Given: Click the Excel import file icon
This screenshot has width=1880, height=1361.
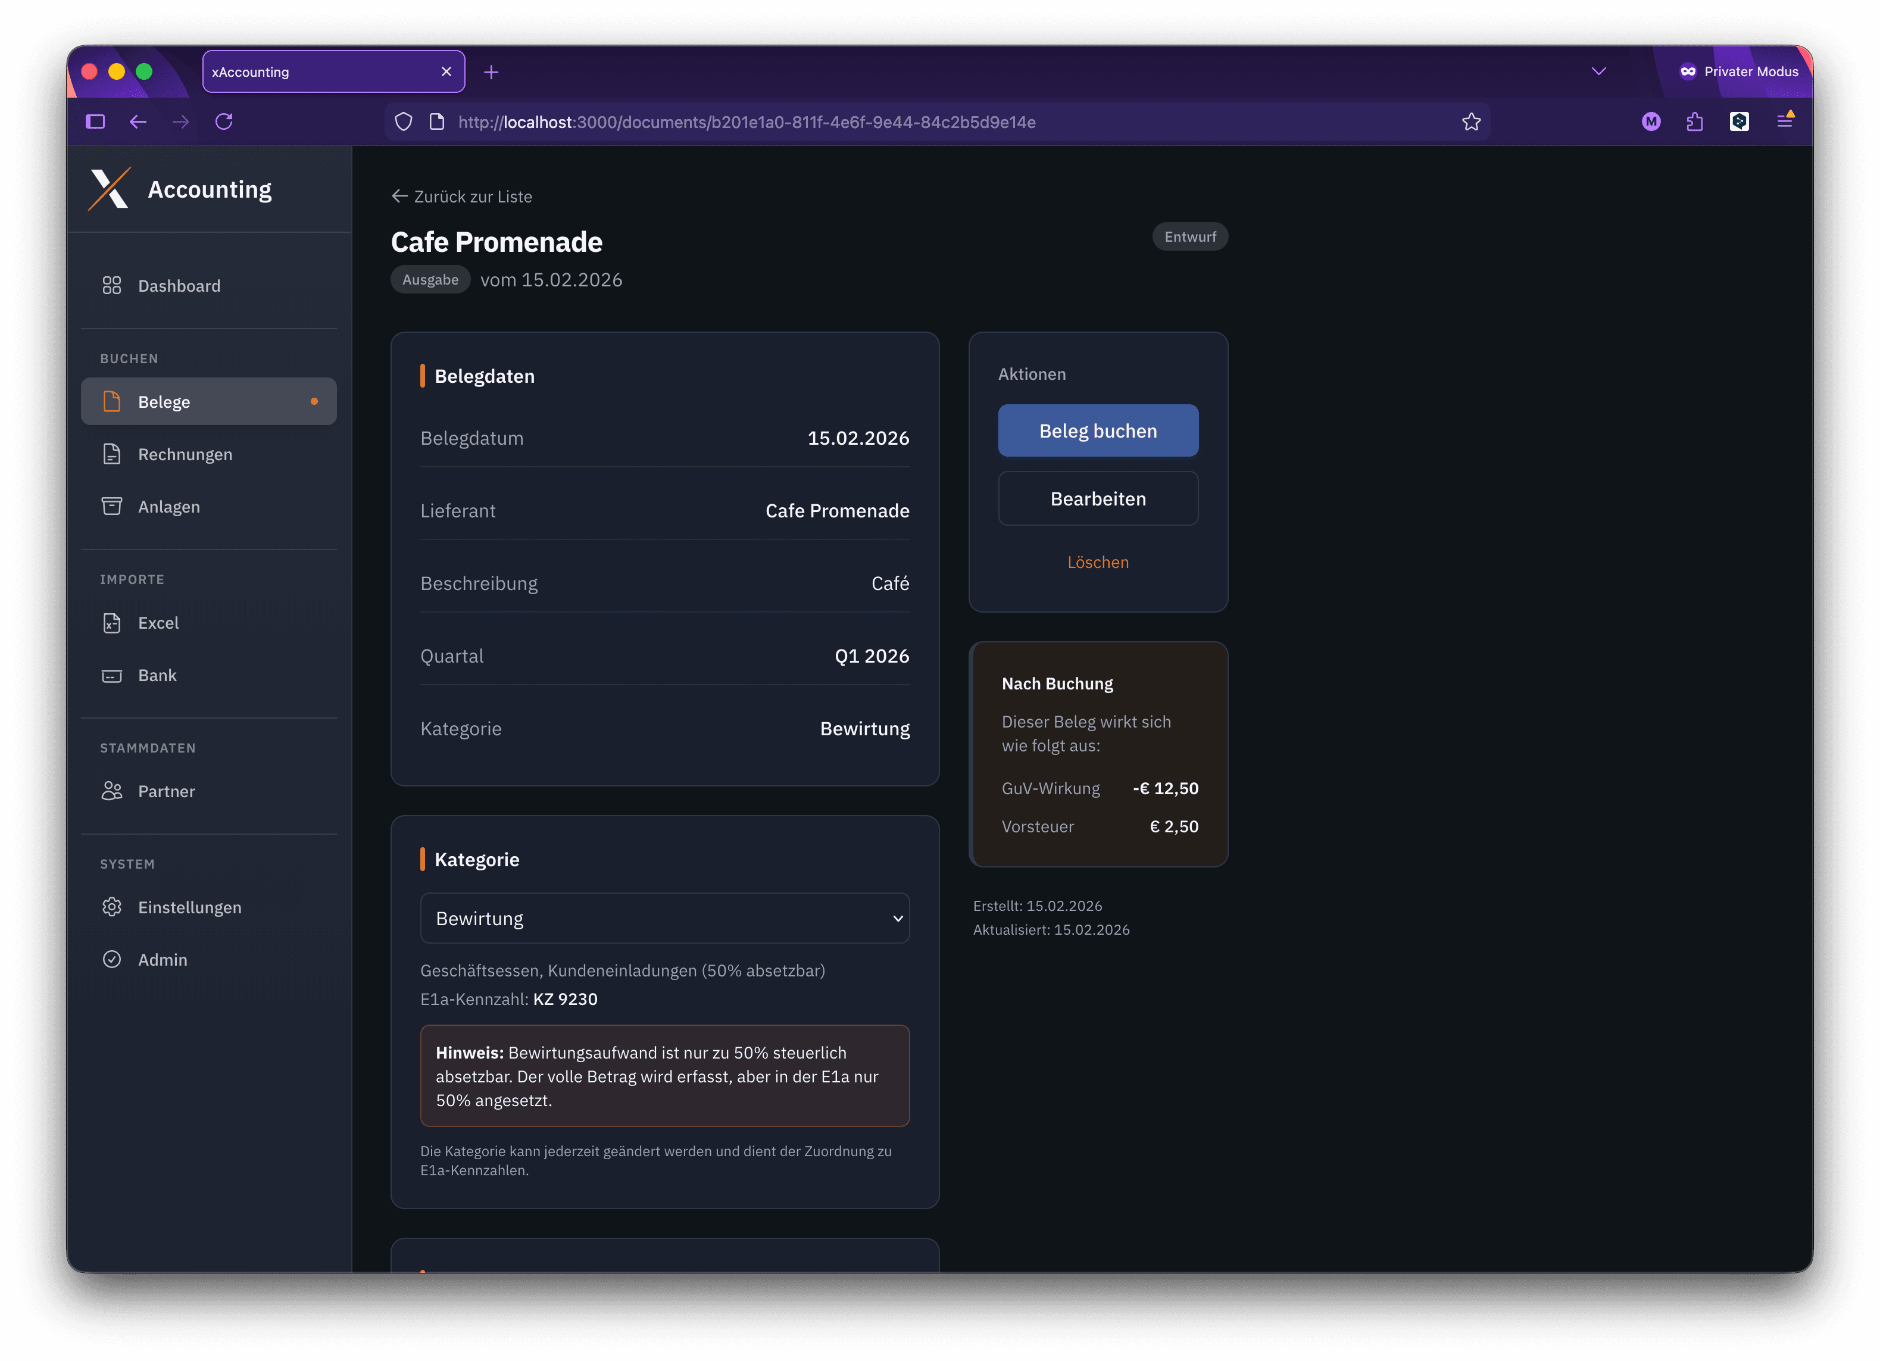Looking at the screenshot, I should (112, 623).
